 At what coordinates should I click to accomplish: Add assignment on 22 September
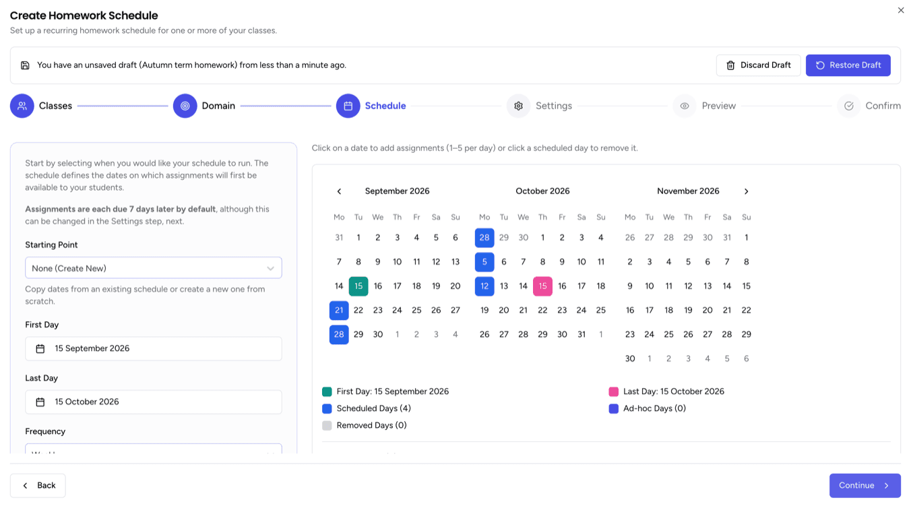[358, 311]
